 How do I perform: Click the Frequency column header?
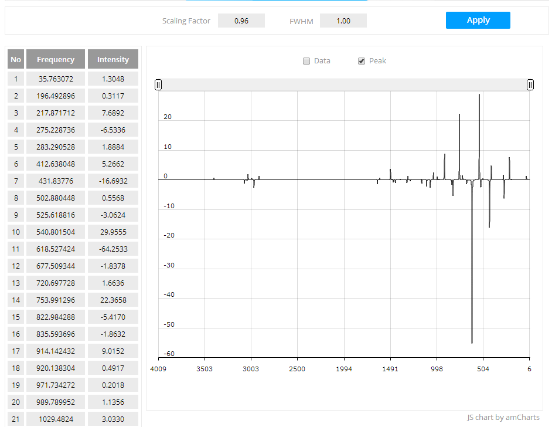click(x=56, y=59)
